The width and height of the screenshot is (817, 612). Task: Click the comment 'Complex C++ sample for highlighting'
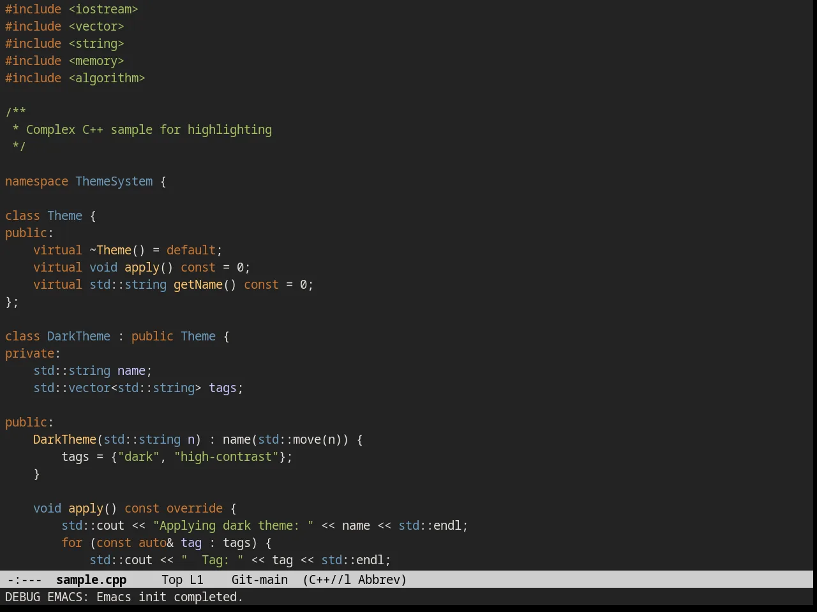[149, 129]
